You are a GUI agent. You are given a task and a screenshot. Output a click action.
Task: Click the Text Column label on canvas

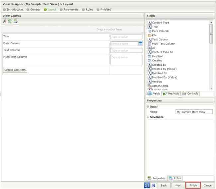pos(12,50)
